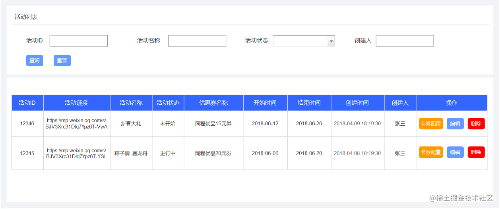Screen dimensions: 500x209
Task: Click end date 2018-06-20 in row 12345
Action: click(x=309, y=153)
